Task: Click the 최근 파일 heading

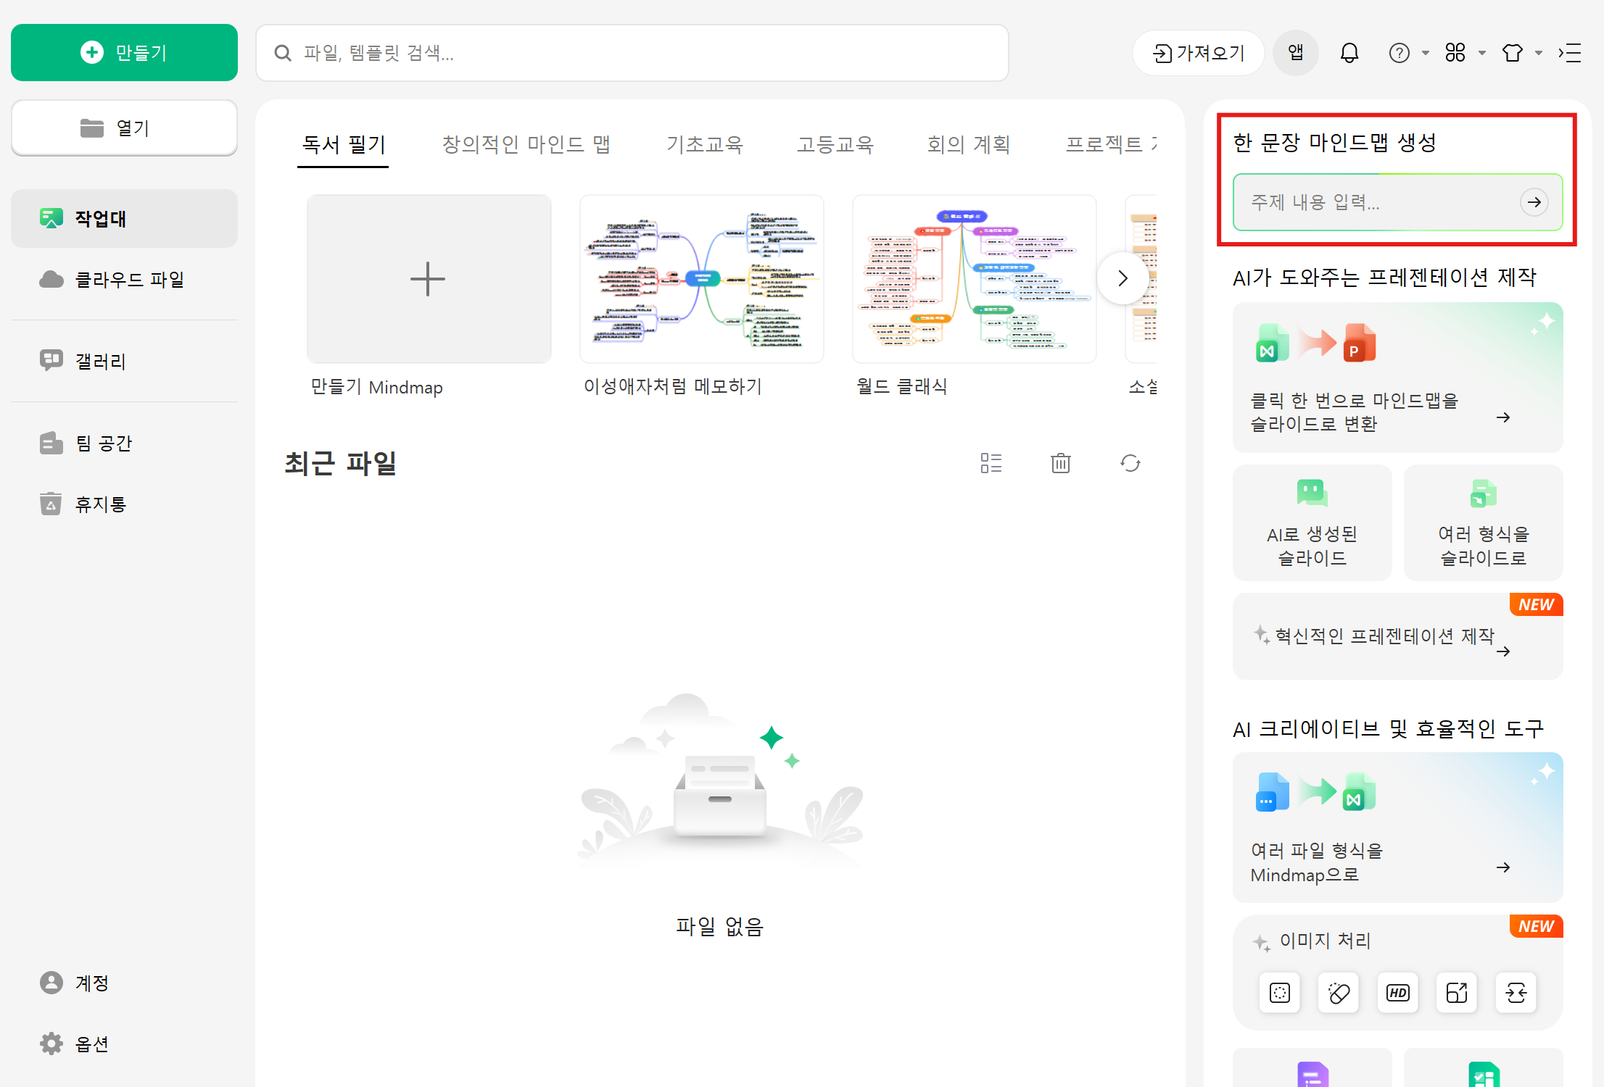Action: [341, 463]
